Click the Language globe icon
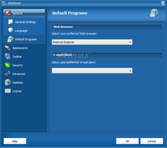 pos(10,31)
